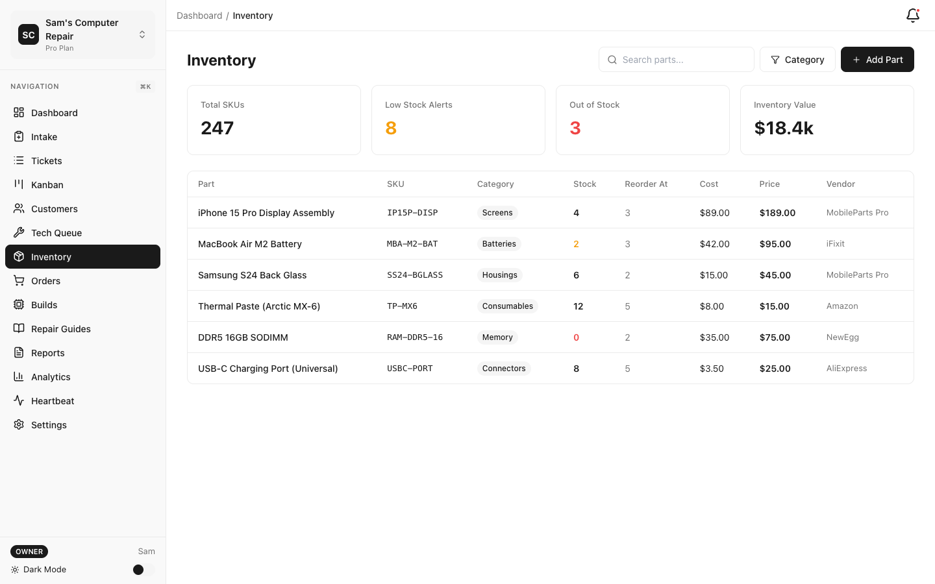The image size is (935, 584).
Task: Expand the Sam's Computer Repair workspace switcher
Action: point(142,34)
